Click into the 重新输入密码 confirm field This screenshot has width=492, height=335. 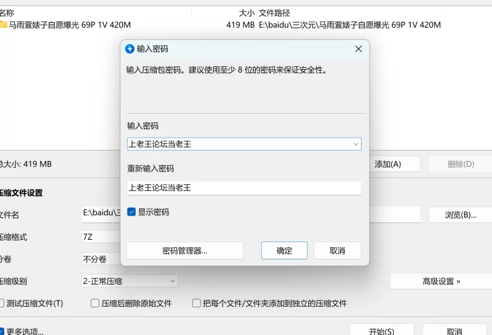tap(244, 188)
